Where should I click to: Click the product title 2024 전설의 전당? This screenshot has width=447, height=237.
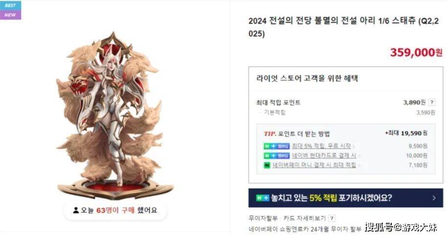point(343,27)
